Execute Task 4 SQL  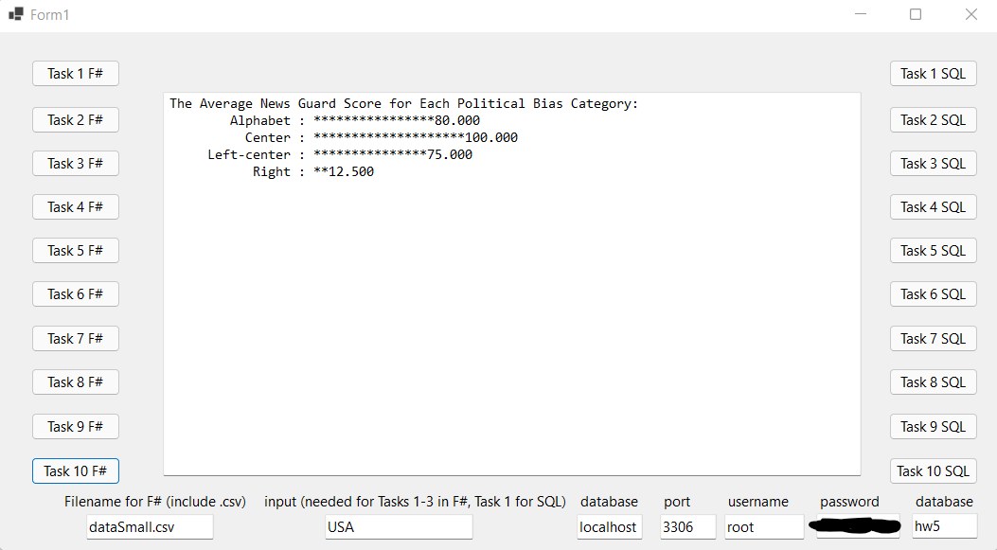coord(933,206)
